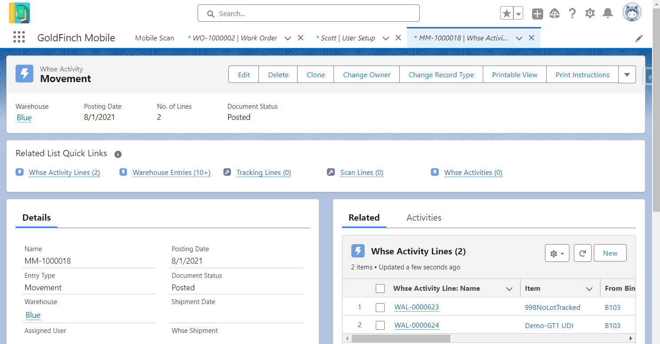Viewport: 660px width, 344px height.
Task: Expand the WO-1000002 tab options chevron
Action: (x=287, y=38)
